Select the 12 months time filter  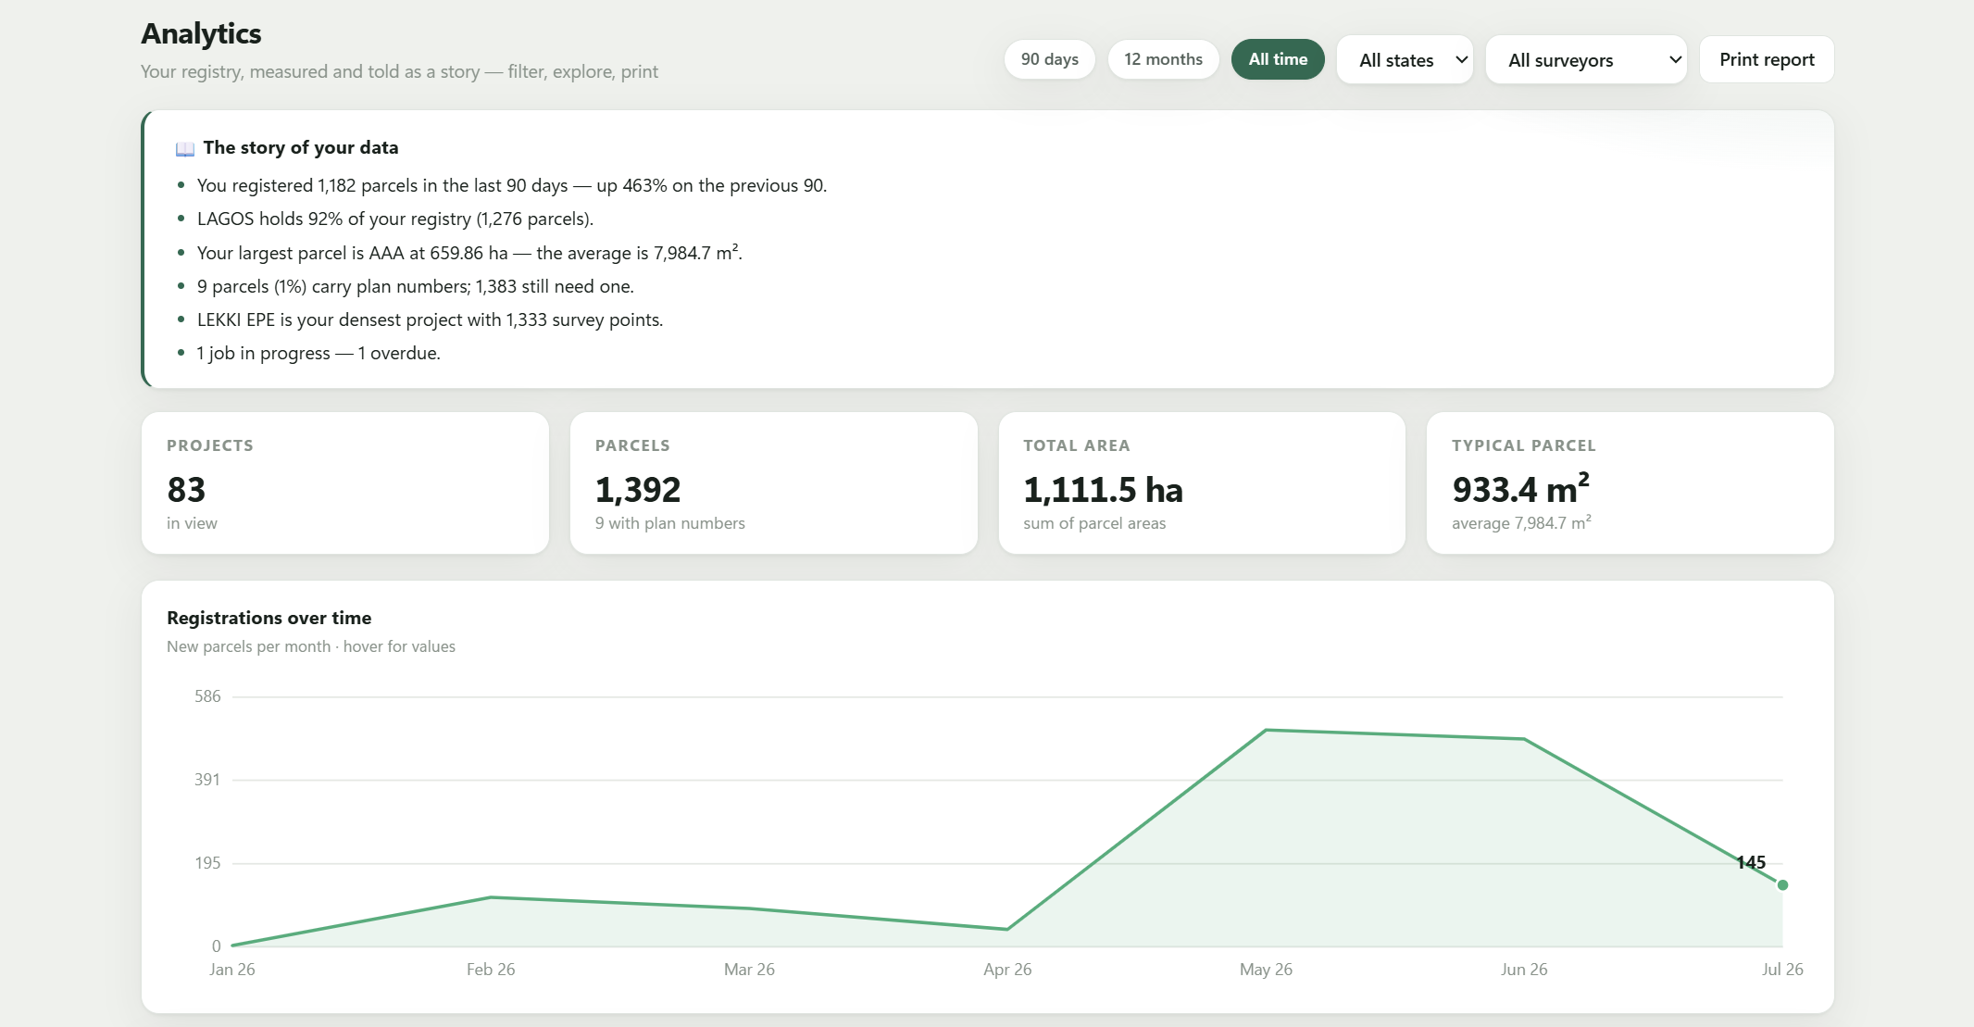click(1163, 59)
